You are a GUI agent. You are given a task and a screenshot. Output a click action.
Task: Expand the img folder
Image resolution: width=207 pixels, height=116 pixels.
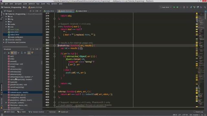pos(6,19)
